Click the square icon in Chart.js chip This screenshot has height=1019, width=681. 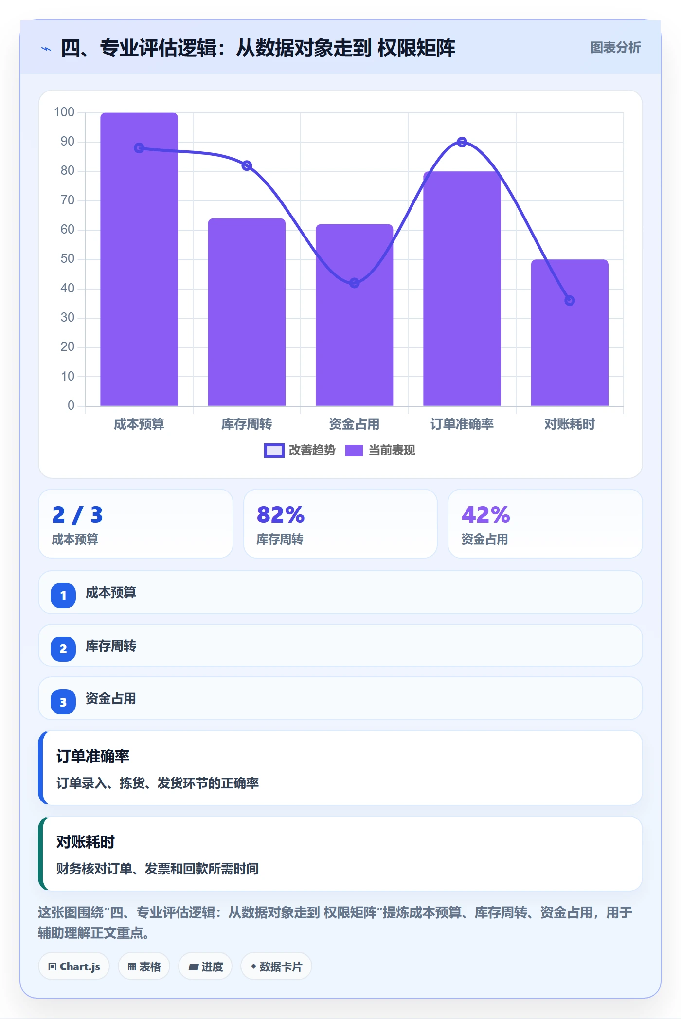[53, 967]
